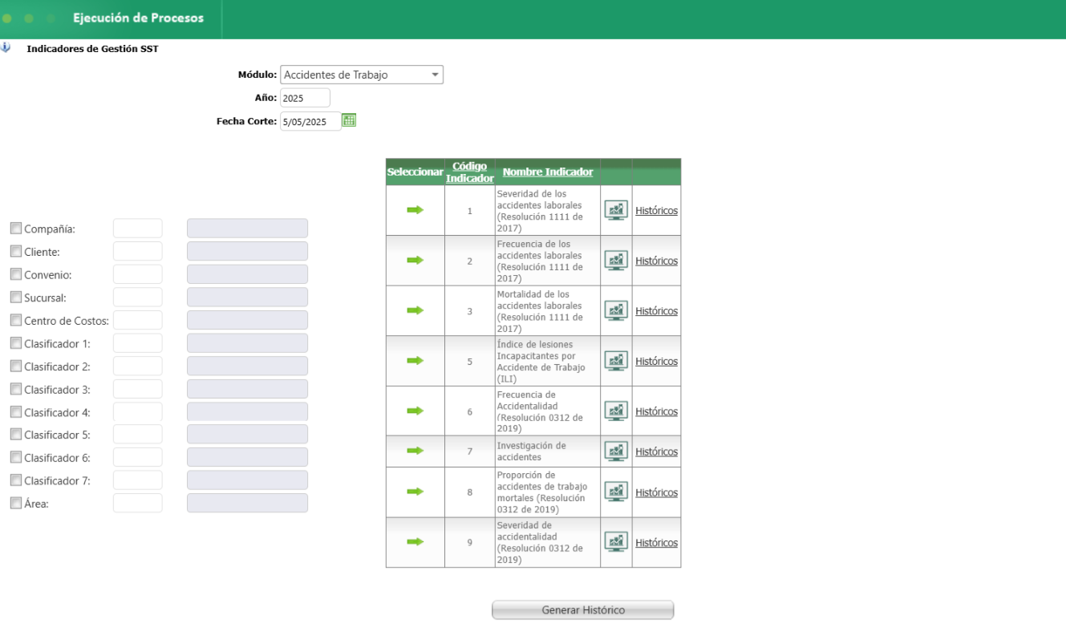
Task: Open Históricos for indicator 1
Action: coord(656,211)
